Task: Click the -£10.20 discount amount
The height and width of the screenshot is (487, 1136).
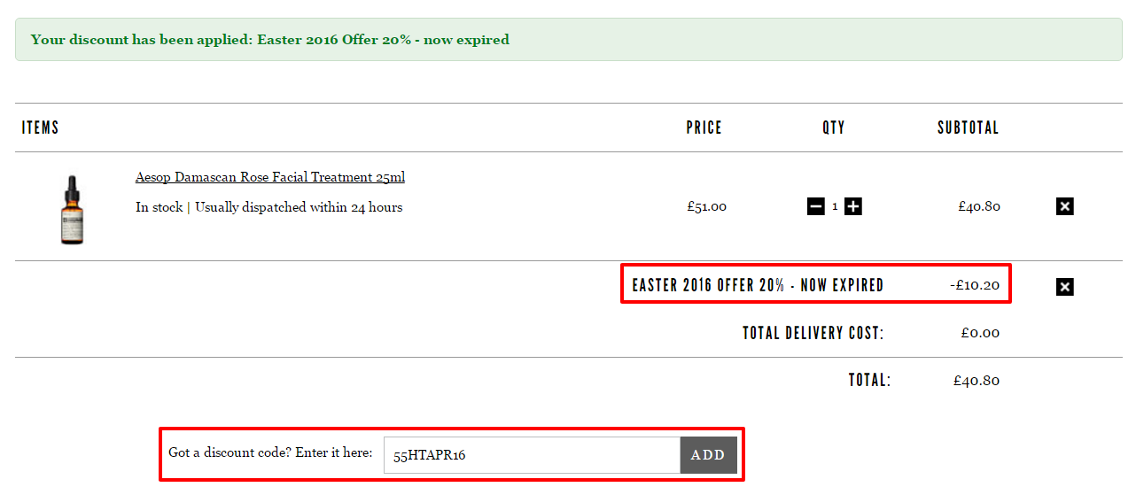Action: [975, 285]
